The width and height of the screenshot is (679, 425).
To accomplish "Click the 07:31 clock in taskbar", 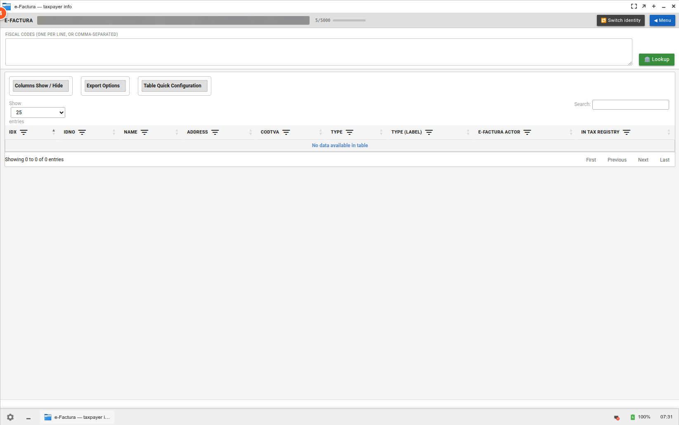I will [666, 417].
